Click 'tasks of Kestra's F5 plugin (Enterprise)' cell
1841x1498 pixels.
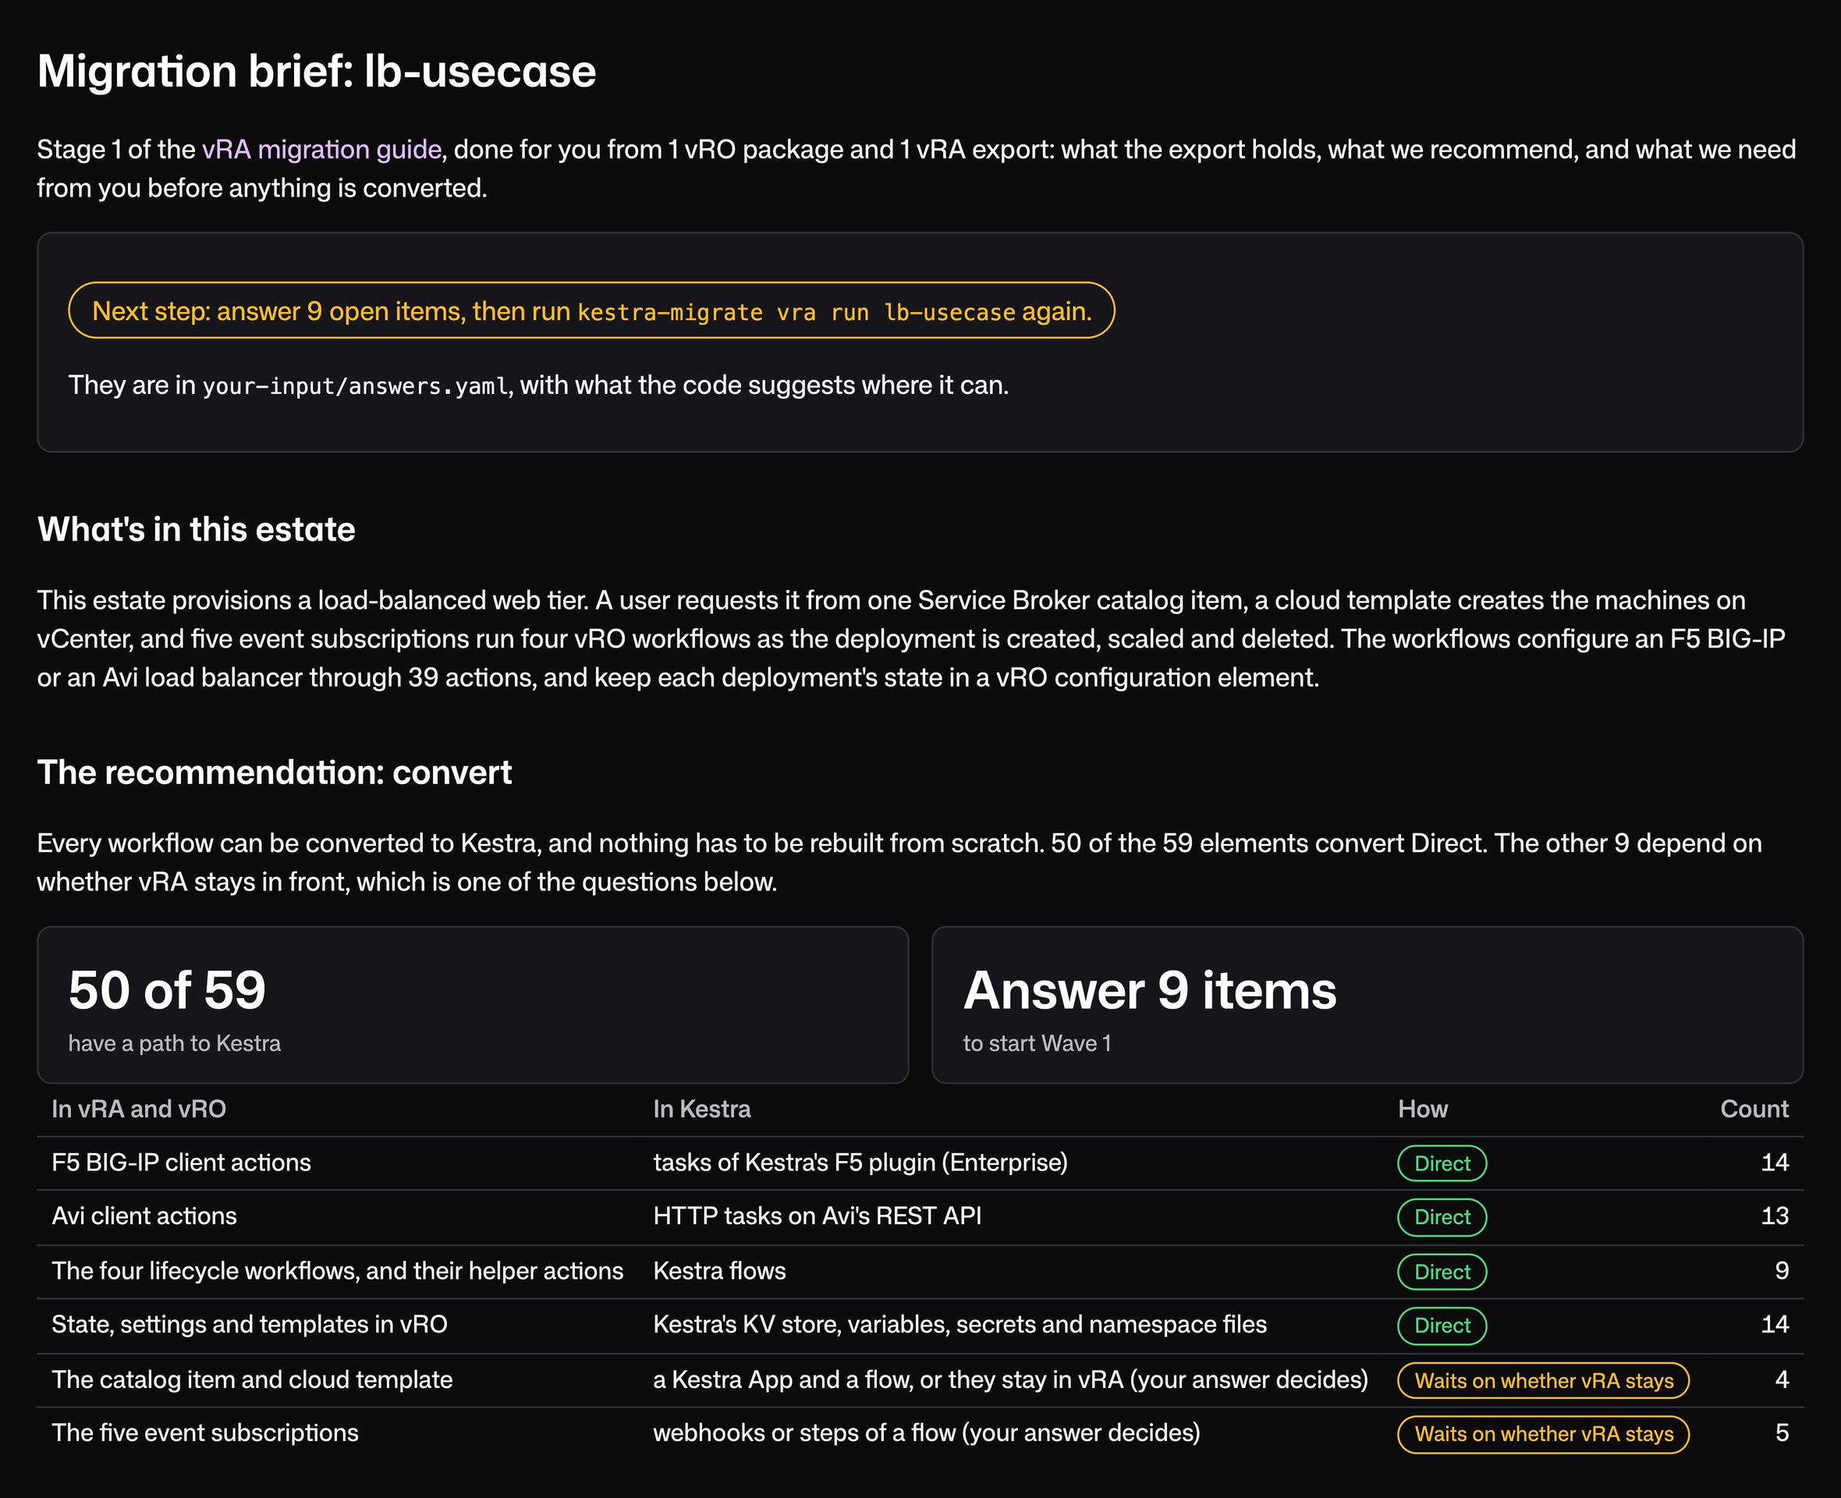(x=860, y=1163)
